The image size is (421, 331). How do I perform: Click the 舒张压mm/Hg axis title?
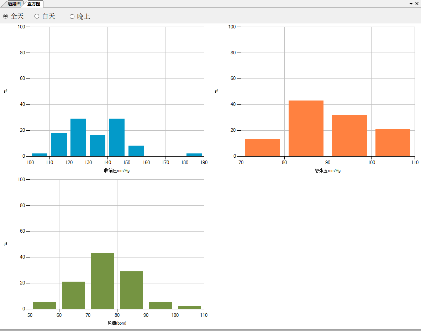coord(327,171)
